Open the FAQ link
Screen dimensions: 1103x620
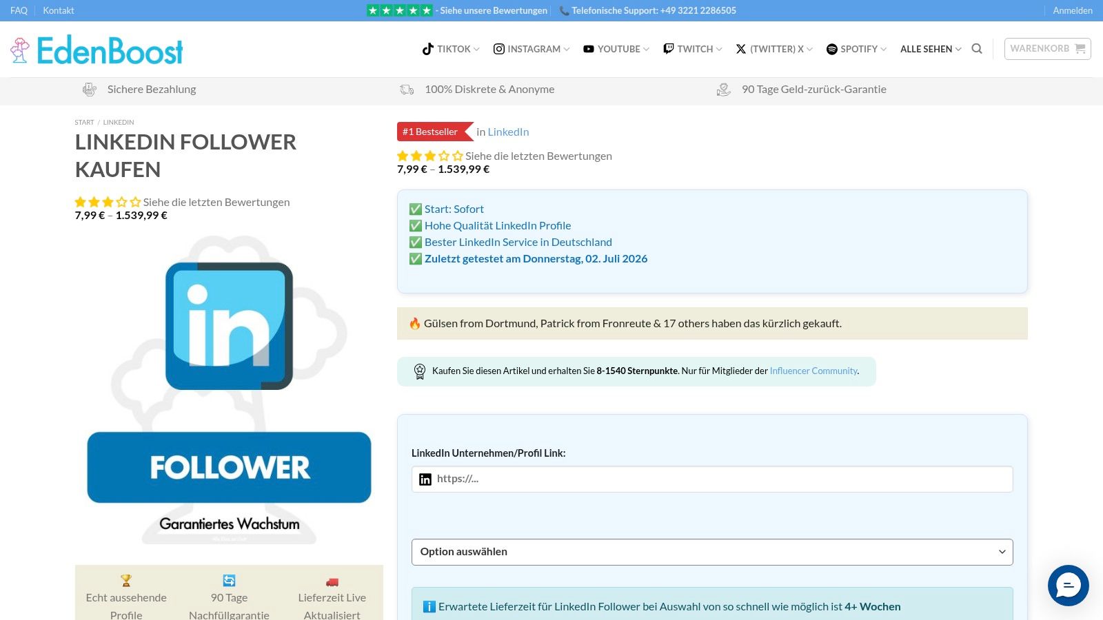19,10
